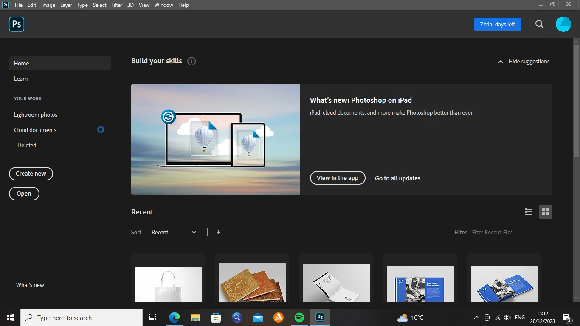Reverse sort order with the arrow icon
Screen dimensions: 580x326
218,232
